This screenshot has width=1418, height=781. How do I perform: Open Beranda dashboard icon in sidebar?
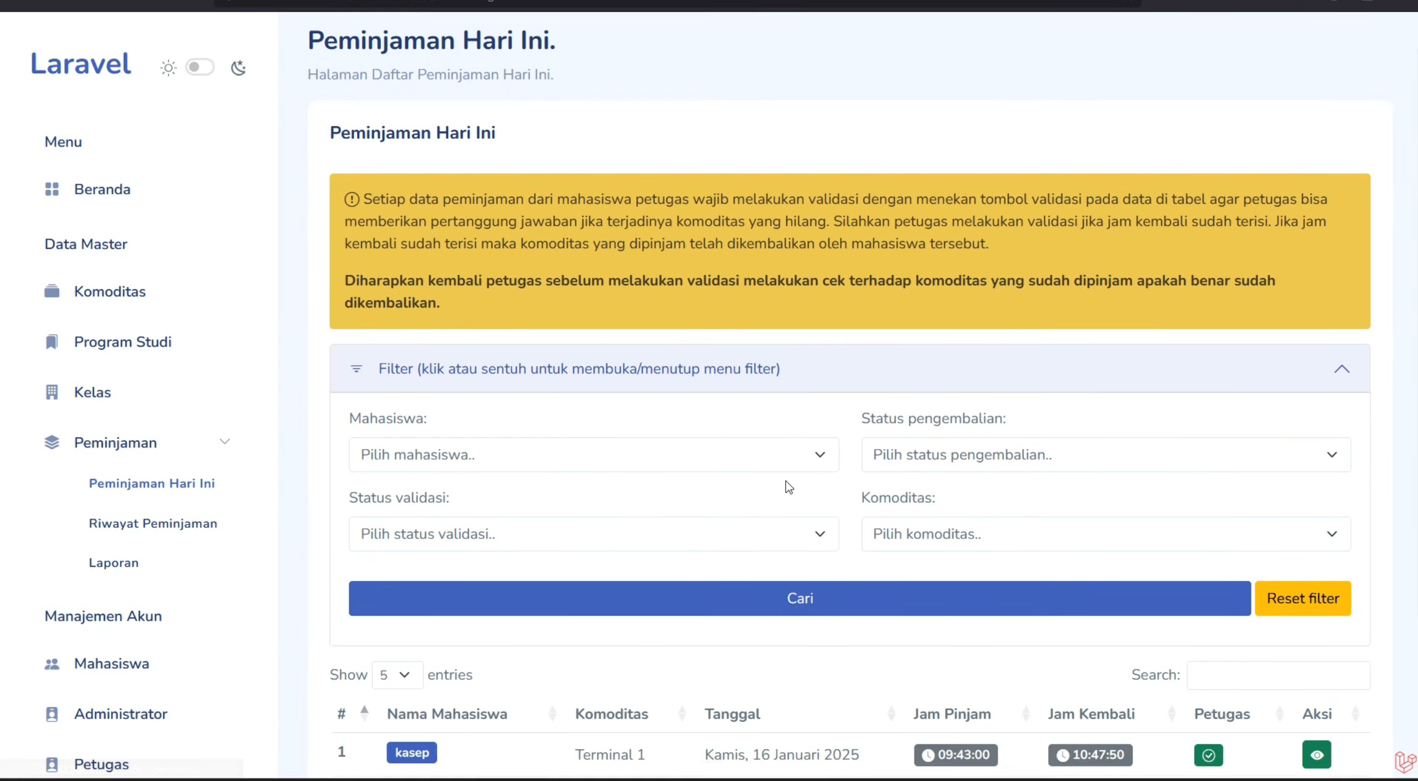(52, 189)
